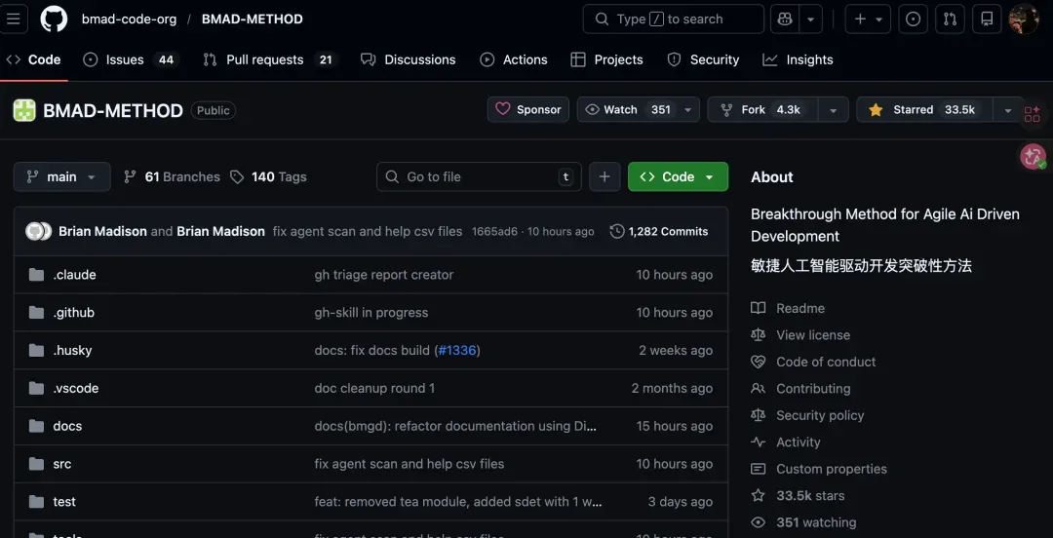View the 1,282 Commits history
This screenshot has height=538, width=1053.
point(659,231)
